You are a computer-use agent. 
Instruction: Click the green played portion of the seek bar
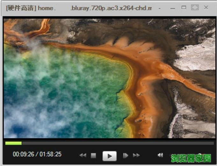[x=13, y=143]
